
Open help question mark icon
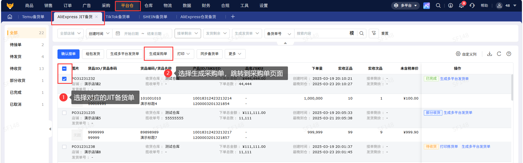509,54
